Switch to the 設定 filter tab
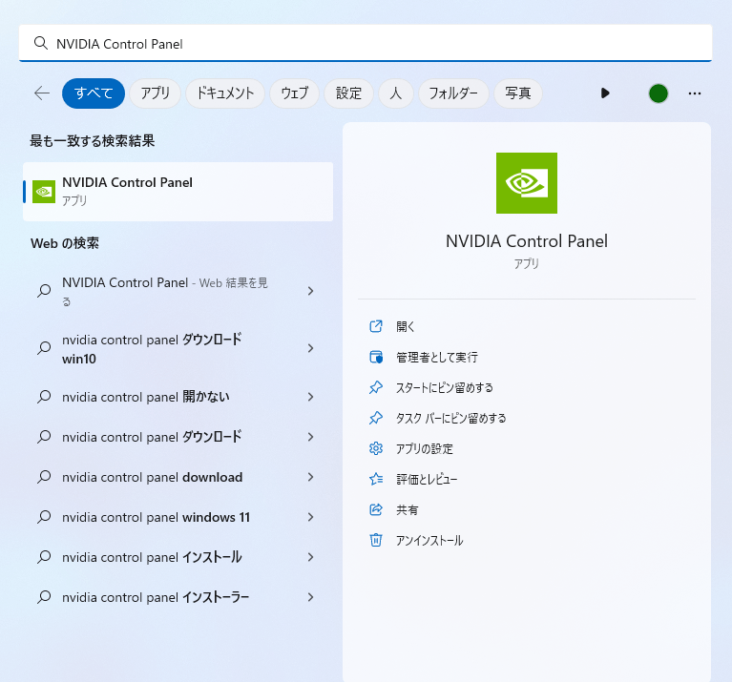The image size is (732, 682). click(x=348, y=93)
